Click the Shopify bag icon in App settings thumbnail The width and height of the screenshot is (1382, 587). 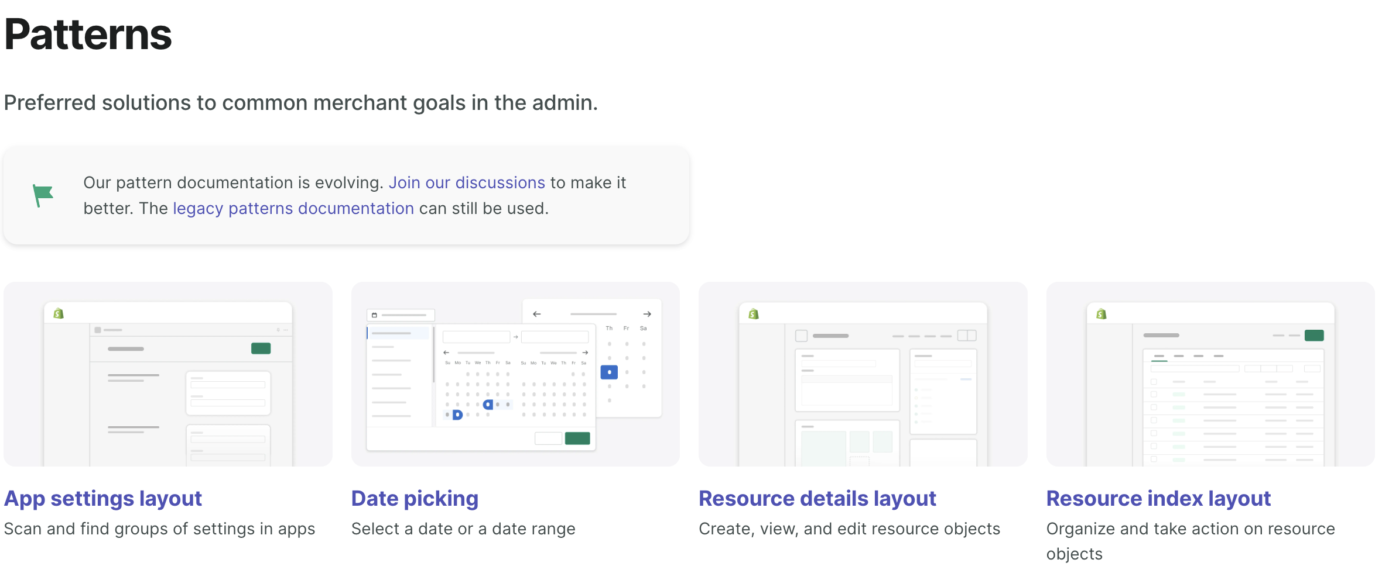[57, 313]
